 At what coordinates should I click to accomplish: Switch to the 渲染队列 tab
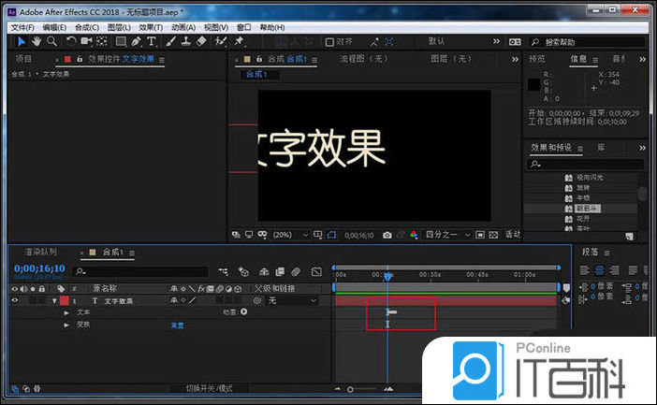[x=41, y=253]
